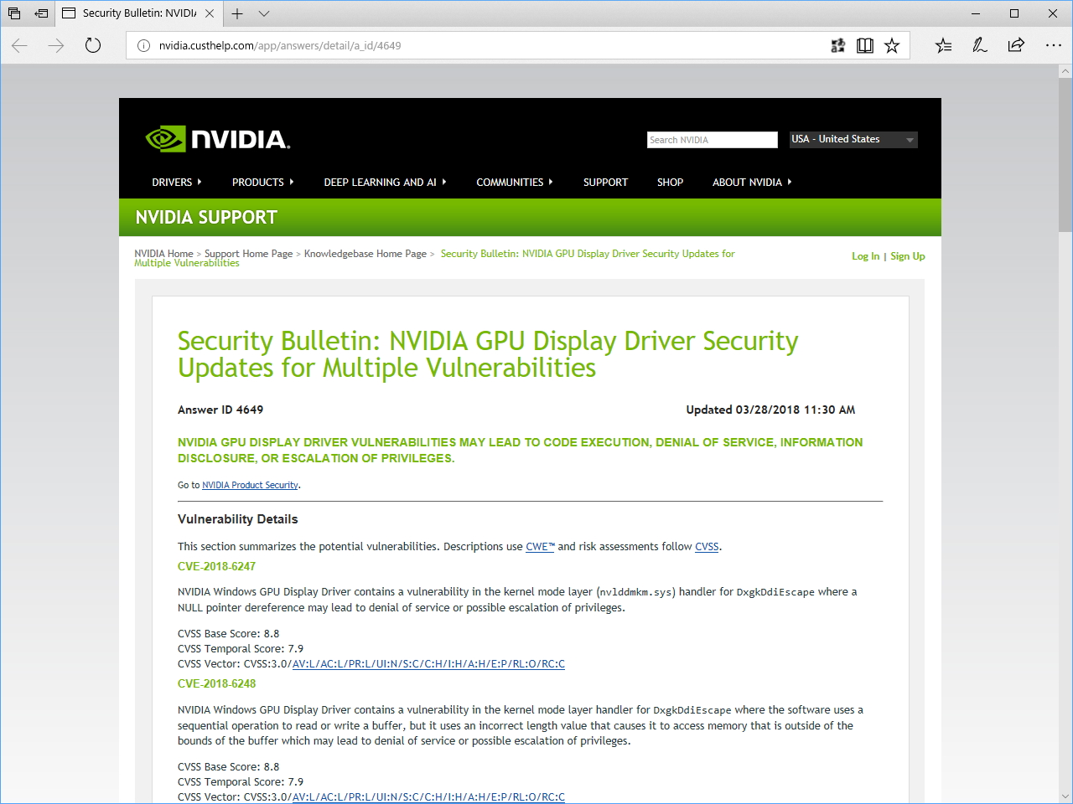The height and width of the screenshot is (804, 1073).
Task: Open CVSS vector link for CVE-2018-6248
Action: click(428, 797)
